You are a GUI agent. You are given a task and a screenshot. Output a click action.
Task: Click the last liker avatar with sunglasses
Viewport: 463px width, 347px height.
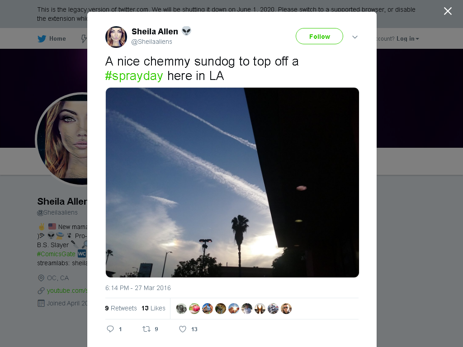(286, 309)
